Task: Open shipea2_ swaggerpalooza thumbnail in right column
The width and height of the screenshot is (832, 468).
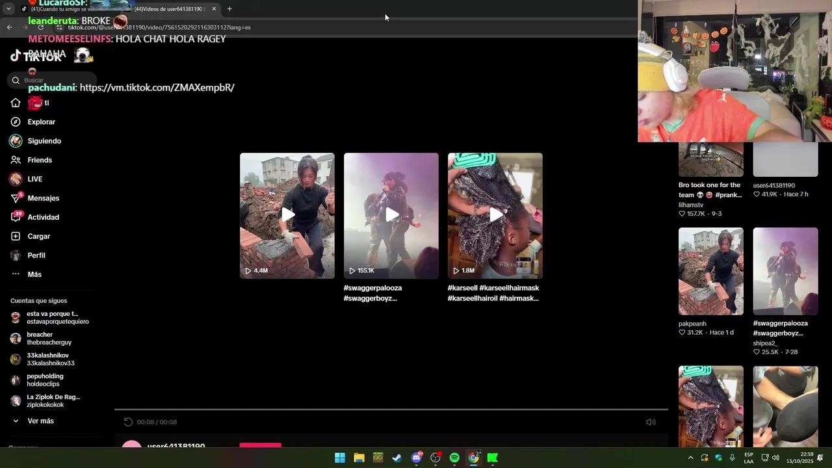Action: (x=785, y=271)
